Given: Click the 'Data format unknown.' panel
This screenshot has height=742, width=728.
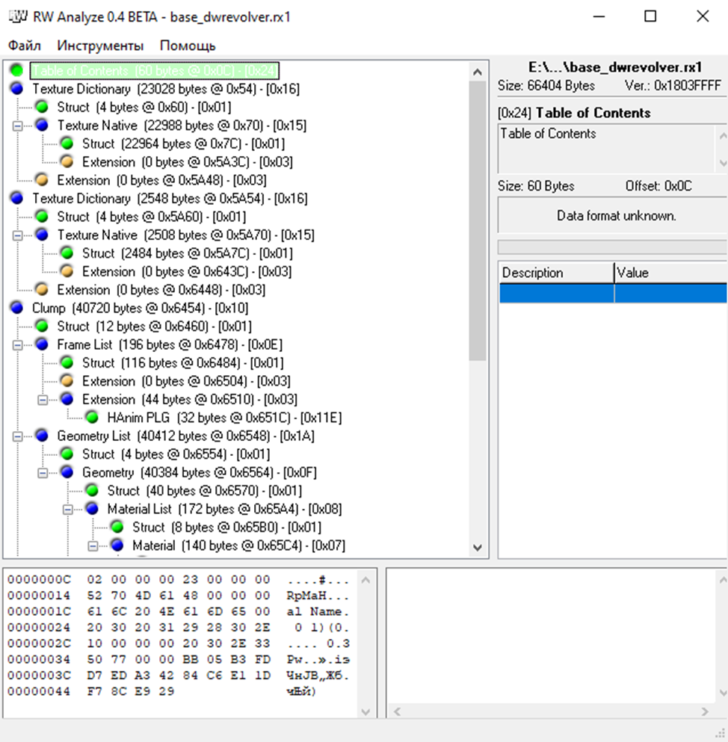Looking at the screenshot, I should coord(613,216).
